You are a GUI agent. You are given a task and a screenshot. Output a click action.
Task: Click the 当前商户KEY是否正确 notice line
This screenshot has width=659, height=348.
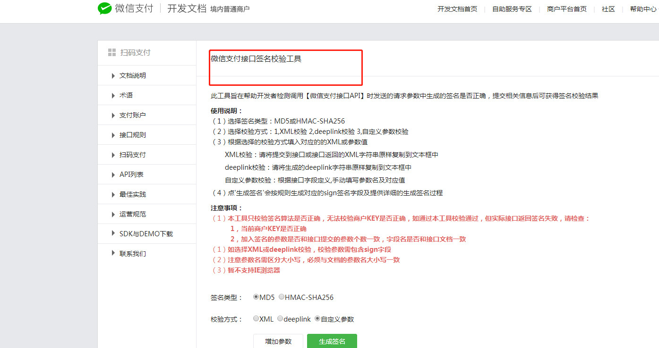268,229
